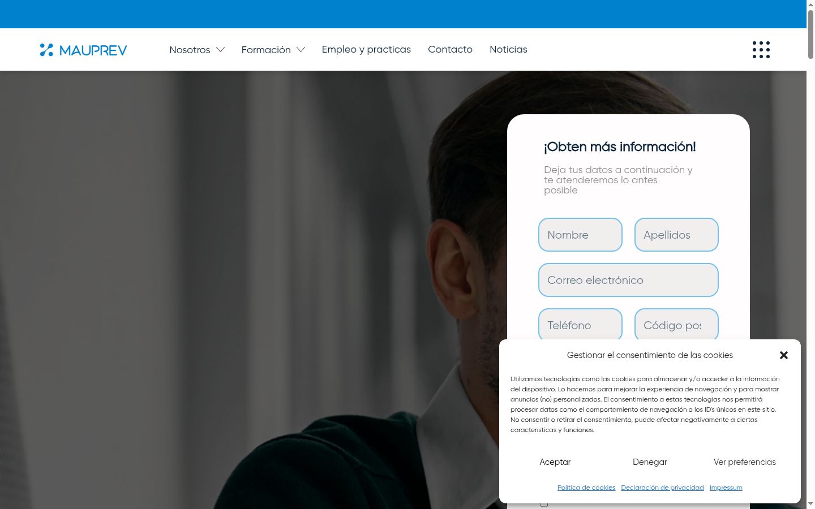815x509 pixels.
Task: Click the '¡Obten más información!' heading
Action: [x=620, y=147]
